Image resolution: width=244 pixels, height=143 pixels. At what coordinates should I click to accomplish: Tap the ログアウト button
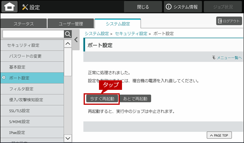pos(229,21)
